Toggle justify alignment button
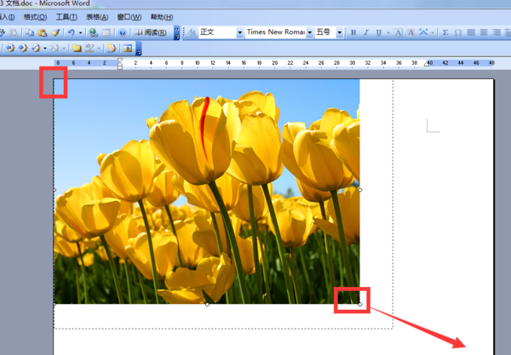The height and width of the screenshot is (355, 511). [x=471, y=32]
